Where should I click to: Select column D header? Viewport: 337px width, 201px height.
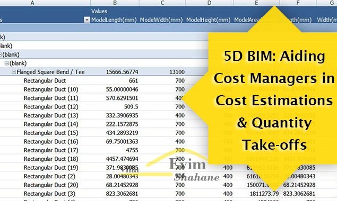point(209,3)
